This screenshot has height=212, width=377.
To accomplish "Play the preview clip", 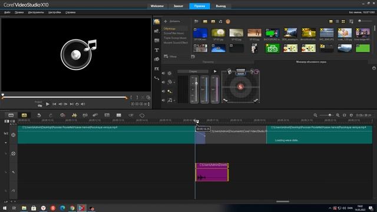I will pos(48,104).
